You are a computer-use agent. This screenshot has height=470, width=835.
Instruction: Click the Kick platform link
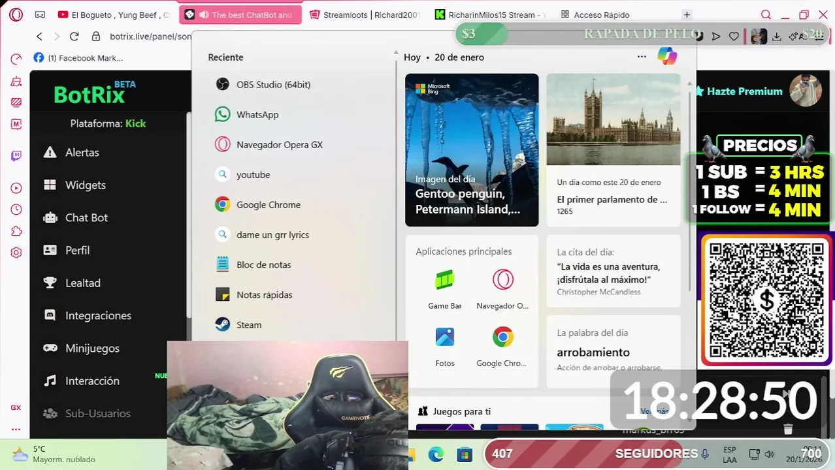tap(135, 123)
